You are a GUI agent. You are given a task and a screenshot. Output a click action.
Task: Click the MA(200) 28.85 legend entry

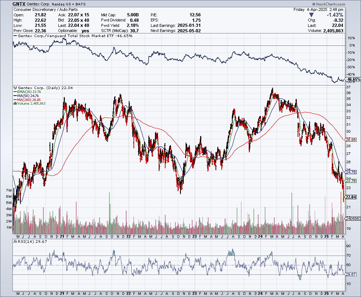pos(27,100)
